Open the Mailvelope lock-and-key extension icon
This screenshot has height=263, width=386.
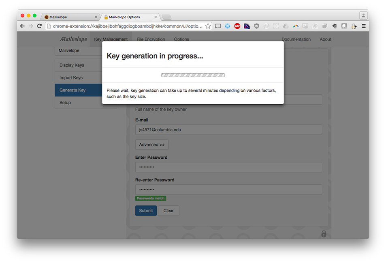[x=354, y=26]
